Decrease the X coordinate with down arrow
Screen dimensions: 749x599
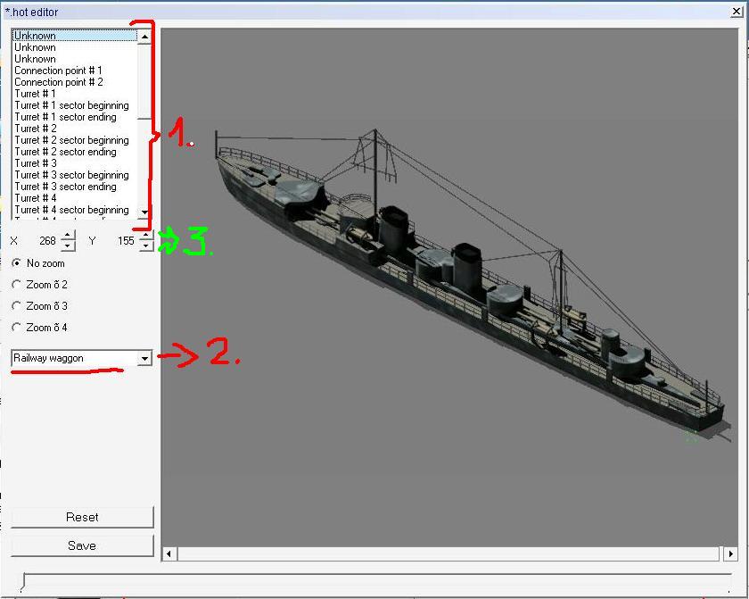(x=69, y=245)
